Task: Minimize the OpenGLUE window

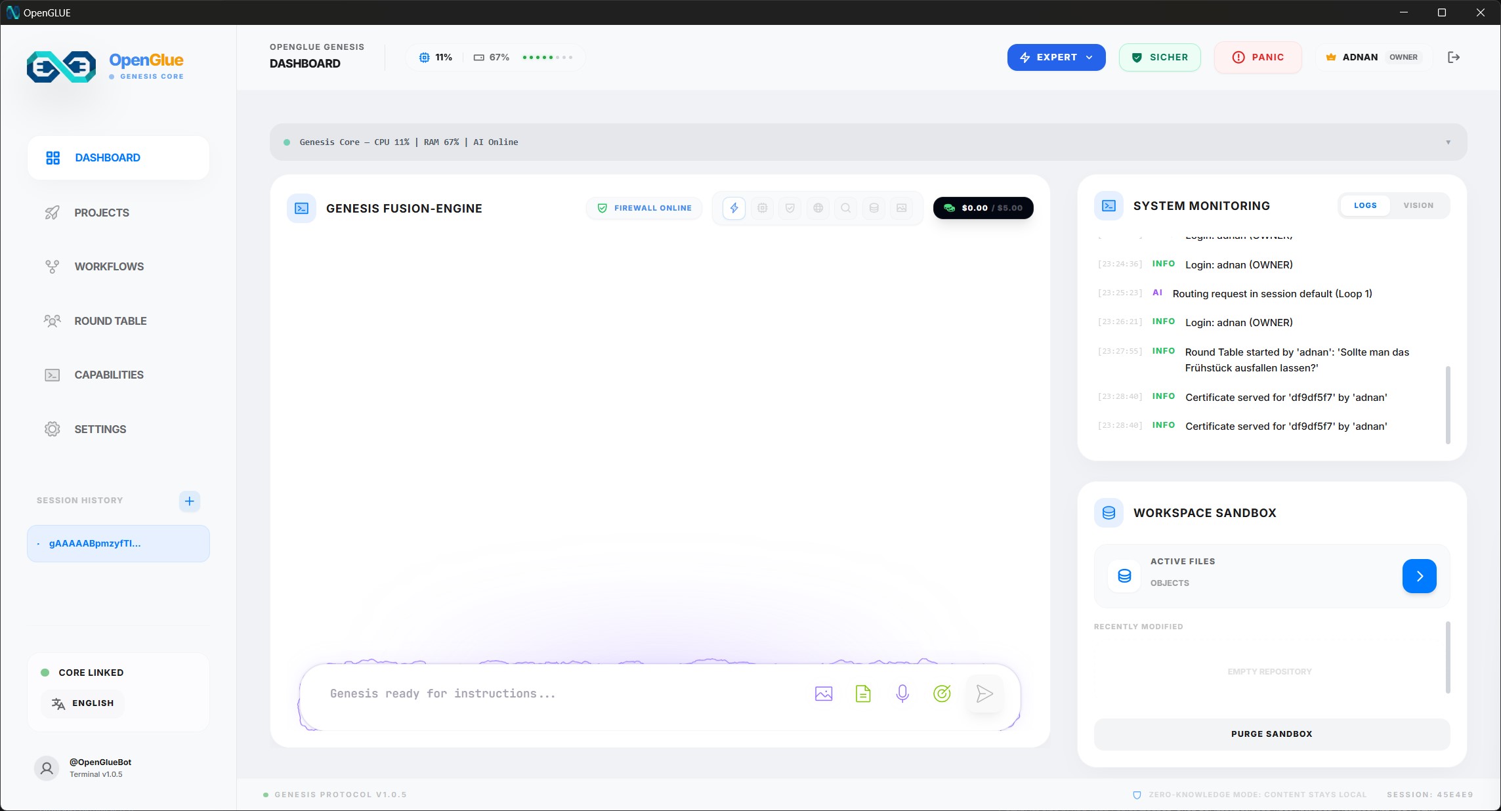Action: pyautogui.click(x=1404, y=12)
